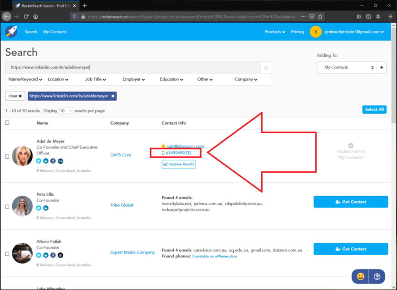Image resolution: width=397 pixels, height=290 pixels.
Task: Click the Pocket save icon in the address bar
Action: 312,16
